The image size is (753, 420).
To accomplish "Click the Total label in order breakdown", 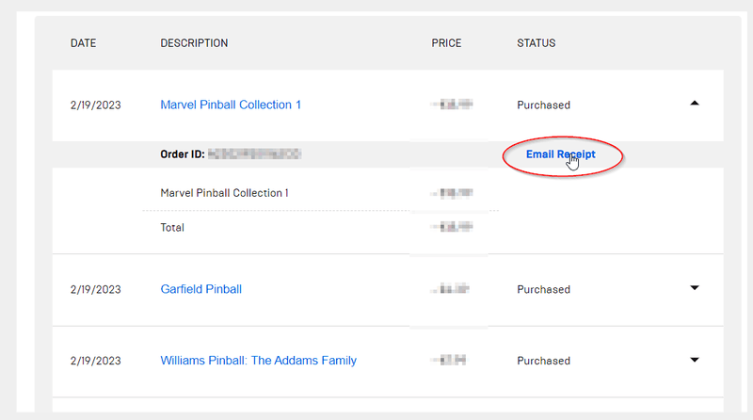I will click(172, 227).
